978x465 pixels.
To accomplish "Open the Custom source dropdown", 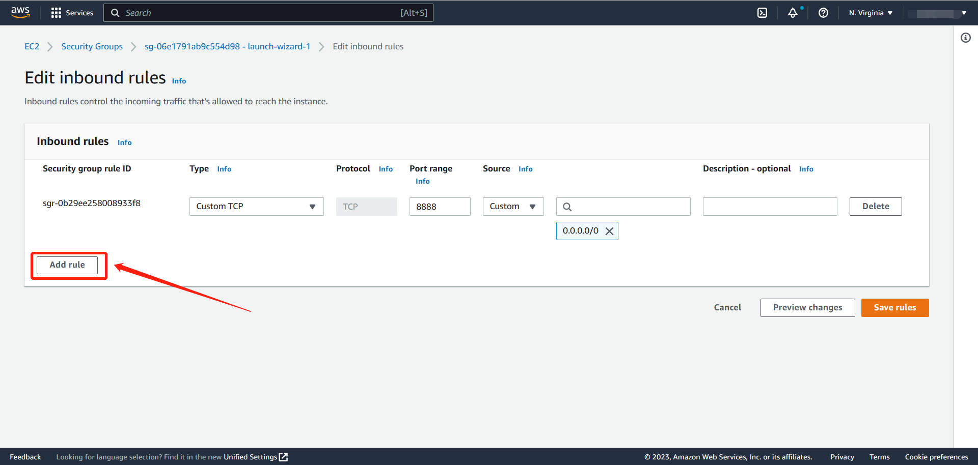I will click(x=513, y=207).
